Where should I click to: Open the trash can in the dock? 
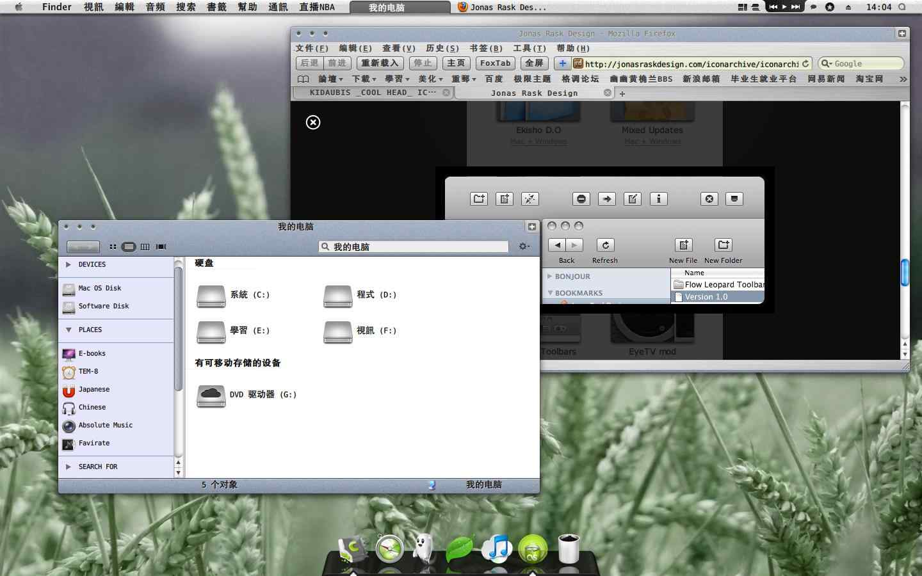point(569,549)
